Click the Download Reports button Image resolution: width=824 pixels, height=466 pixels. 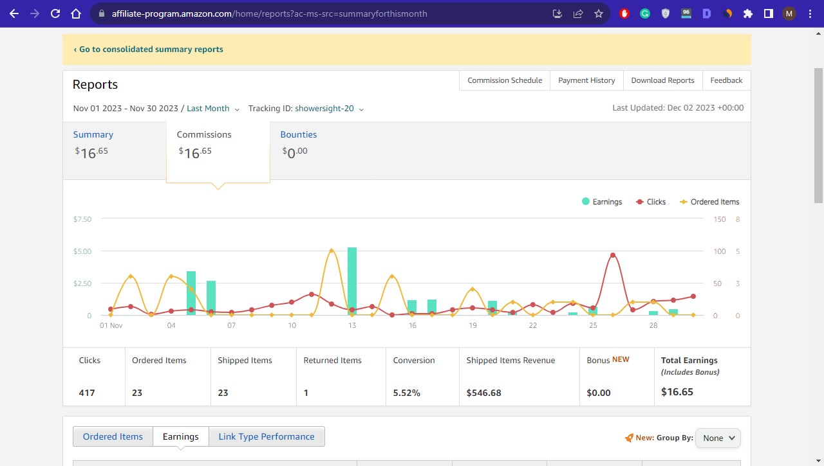(x=662, y=80)
